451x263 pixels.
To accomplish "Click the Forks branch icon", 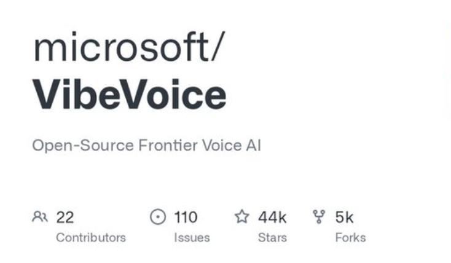I will [x=319, y=217].
